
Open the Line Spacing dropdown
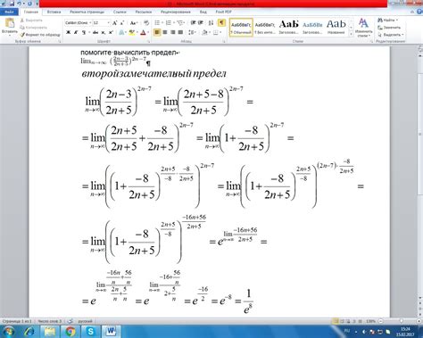tap(192, 32)
